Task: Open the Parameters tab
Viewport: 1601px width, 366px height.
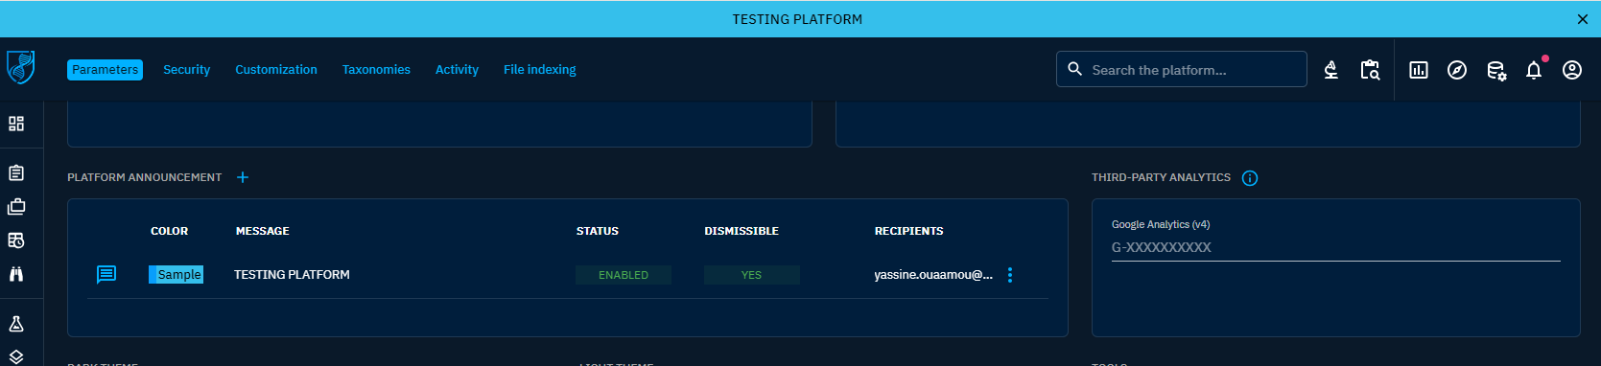Action: [x=105, y=70]
